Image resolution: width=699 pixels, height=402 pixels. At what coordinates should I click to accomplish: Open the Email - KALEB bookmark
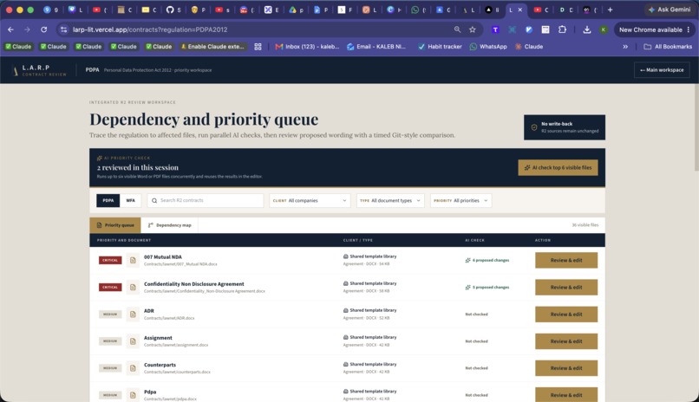(x=376, y=46)
